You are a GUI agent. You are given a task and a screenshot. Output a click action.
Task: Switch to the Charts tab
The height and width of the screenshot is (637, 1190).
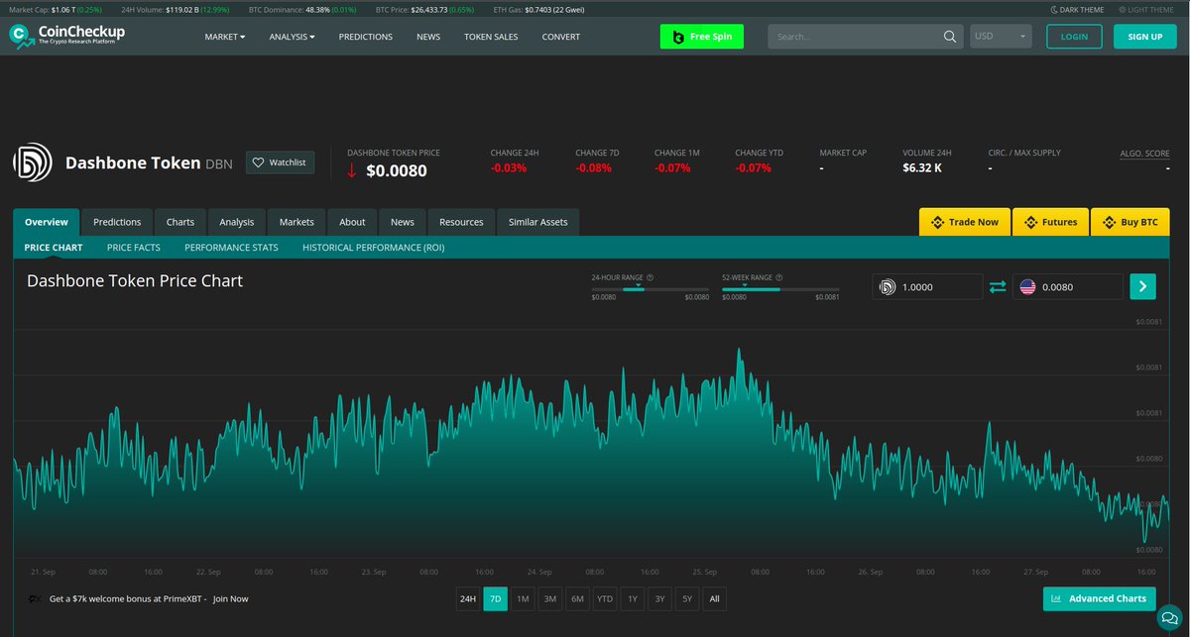click(180, 222)
